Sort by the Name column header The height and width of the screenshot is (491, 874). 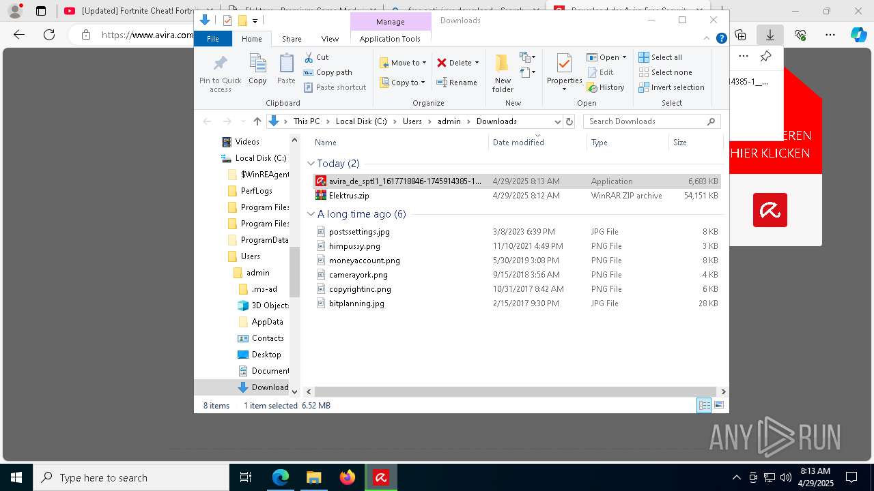400,143
